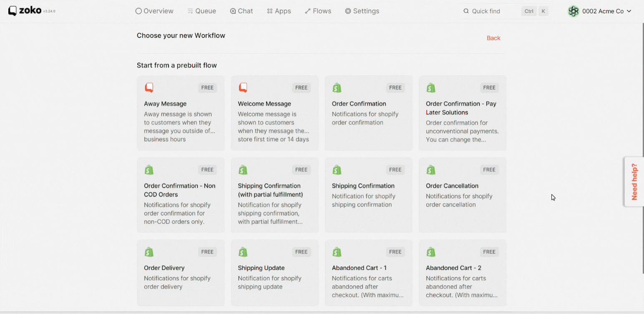Click the Shipping Confirmation title without partial fulfillment
Screen dimensions: 644x314
coord(363,186)
